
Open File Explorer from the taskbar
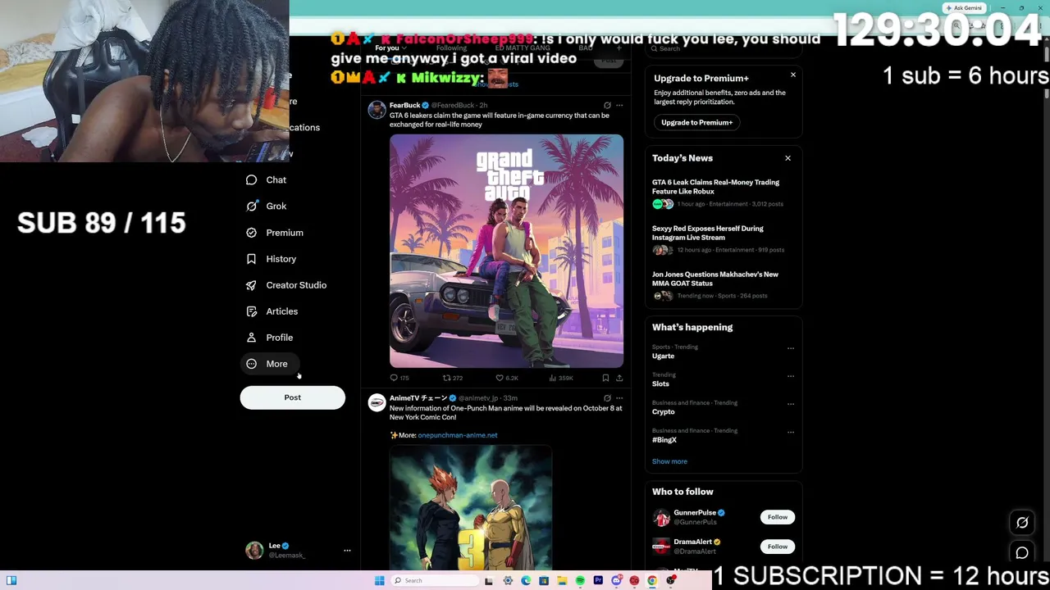click(562, 581)
